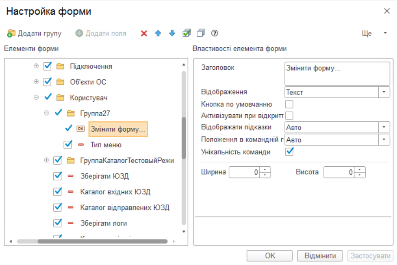397x265 pixels.
Task: Expand the Підключення tree node
Action: point(36,66)
